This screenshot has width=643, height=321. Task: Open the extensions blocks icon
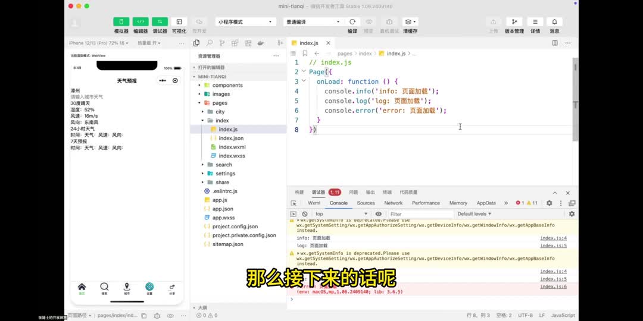click(235, 43)
